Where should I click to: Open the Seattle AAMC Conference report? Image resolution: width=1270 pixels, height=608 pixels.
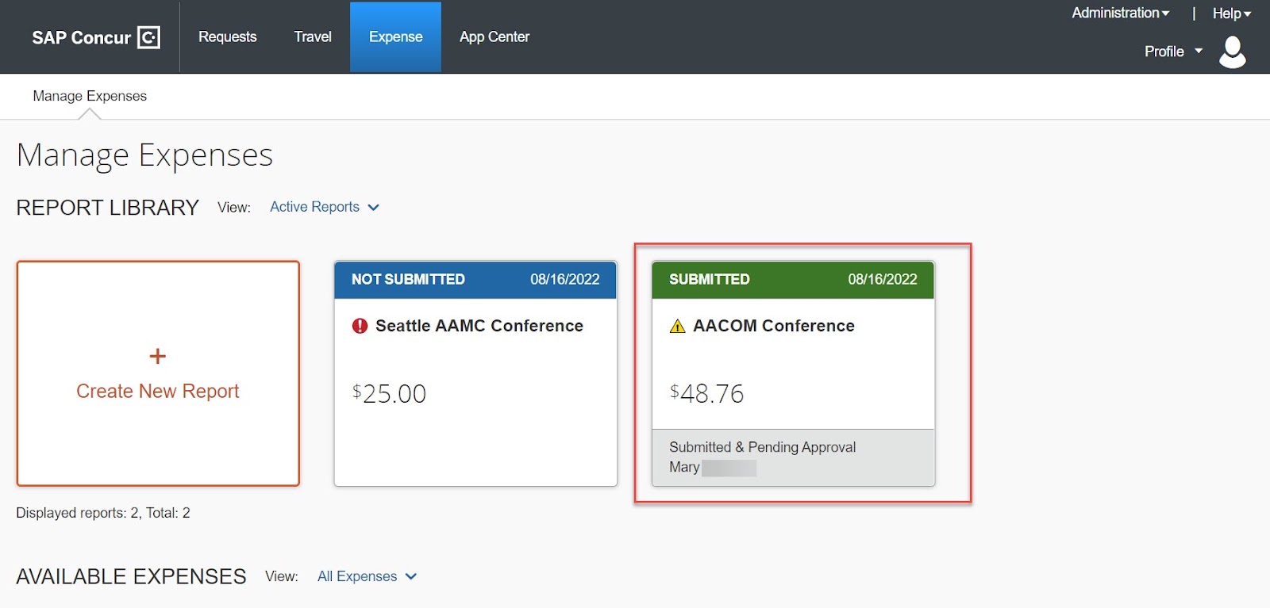coord(479,326)
